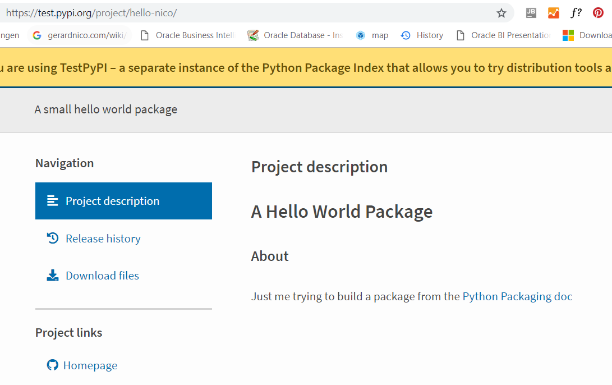The height and width of the screenshot is (385, 612).
Task: Select Release history in the navigation sidebar
Action: [x=103, y=238]
